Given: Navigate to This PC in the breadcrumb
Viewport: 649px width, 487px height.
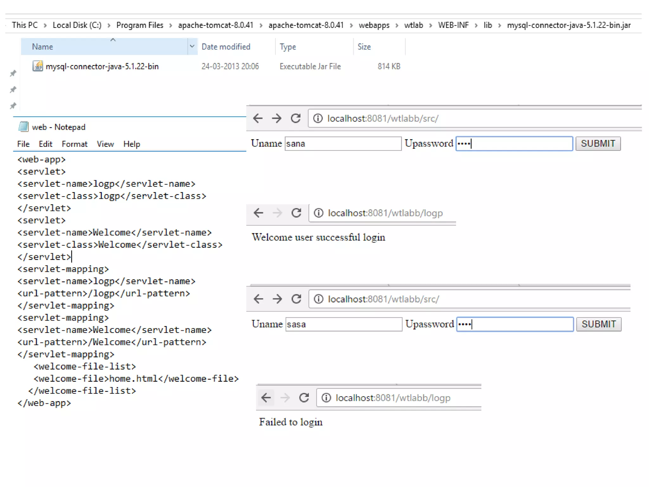Looking at the screenshot, I should pos(25,25).
